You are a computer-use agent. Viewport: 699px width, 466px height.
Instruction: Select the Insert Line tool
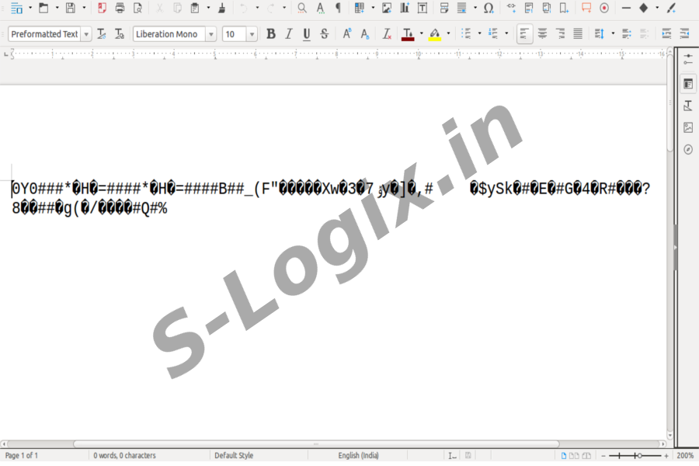pos(626,8)
